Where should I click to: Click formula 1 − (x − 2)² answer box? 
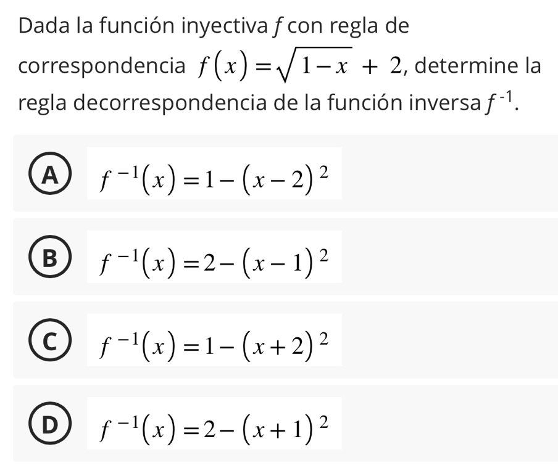click(x=214, y=173)
